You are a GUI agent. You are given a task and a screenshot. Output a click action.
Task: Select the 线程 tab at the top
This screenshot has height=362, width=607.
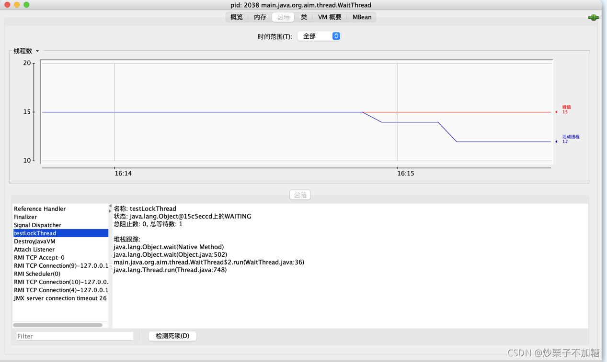pyautogui.click(x=283, y=17)
